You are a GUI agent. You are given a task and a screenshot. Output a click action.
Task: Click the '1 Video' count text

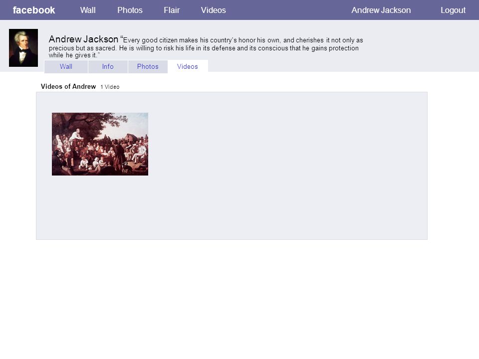point(110,87)
